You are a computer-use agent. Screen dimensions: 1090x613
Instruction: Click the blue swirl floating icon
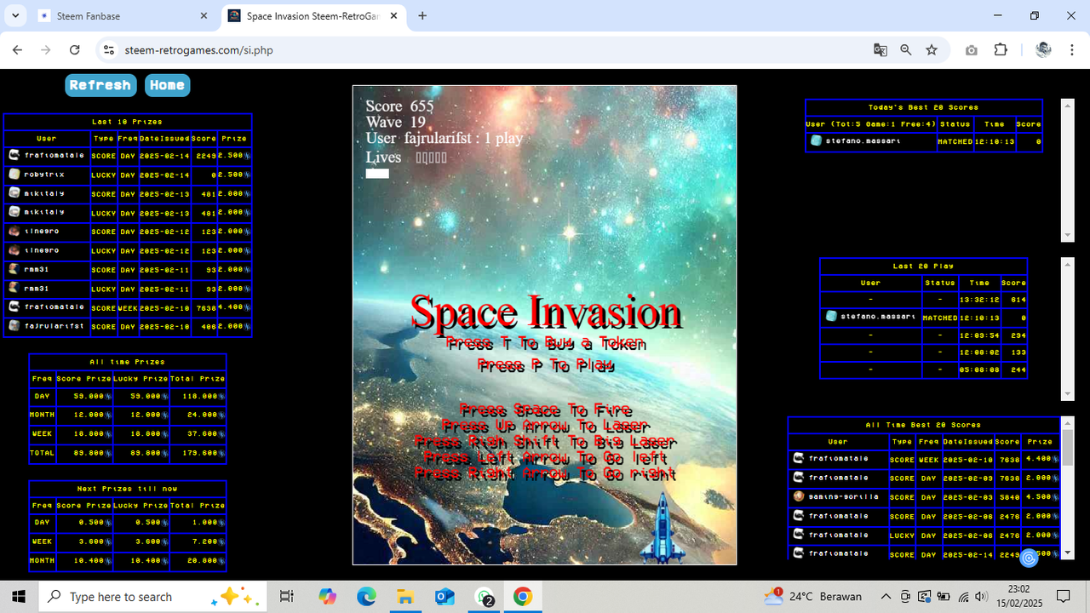pos(1029,559)
